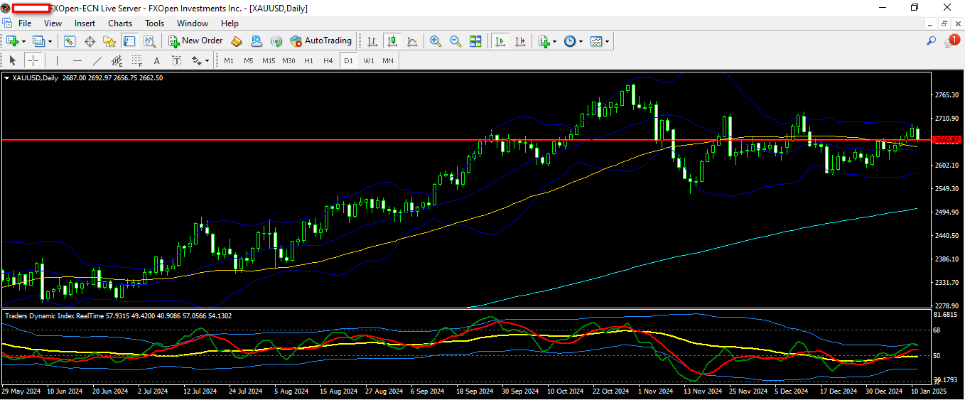Select the W1 timeframe button
Screen dimensions: 965x400
[x=369, y=60]
